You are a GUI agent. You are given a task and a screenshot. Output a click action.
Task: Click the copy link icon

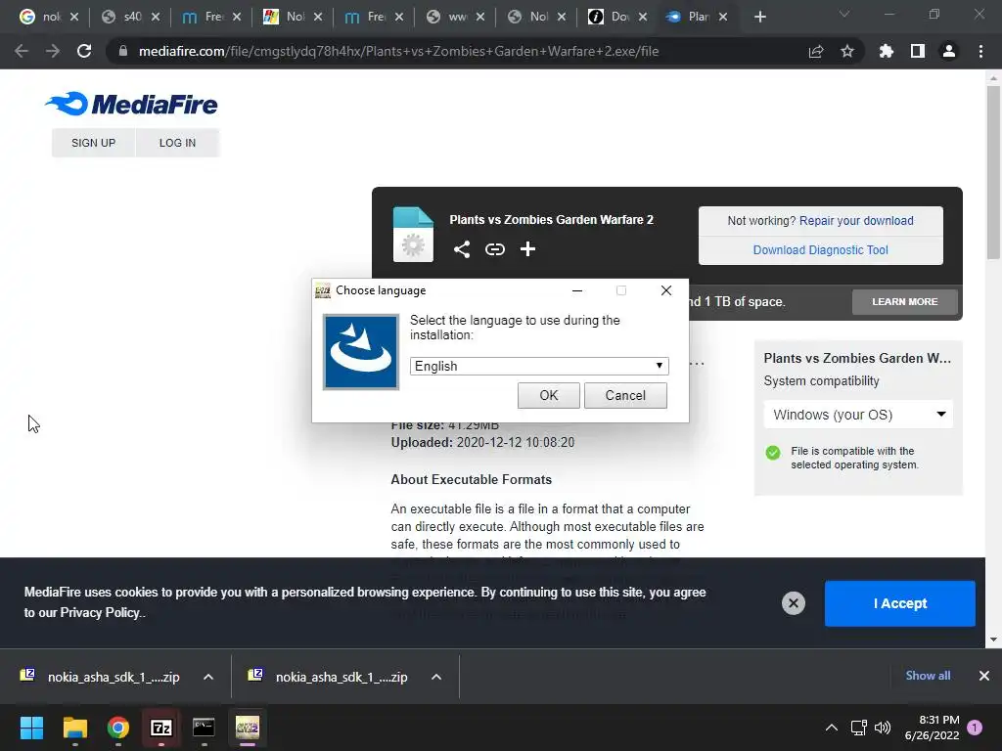(494, 249)
